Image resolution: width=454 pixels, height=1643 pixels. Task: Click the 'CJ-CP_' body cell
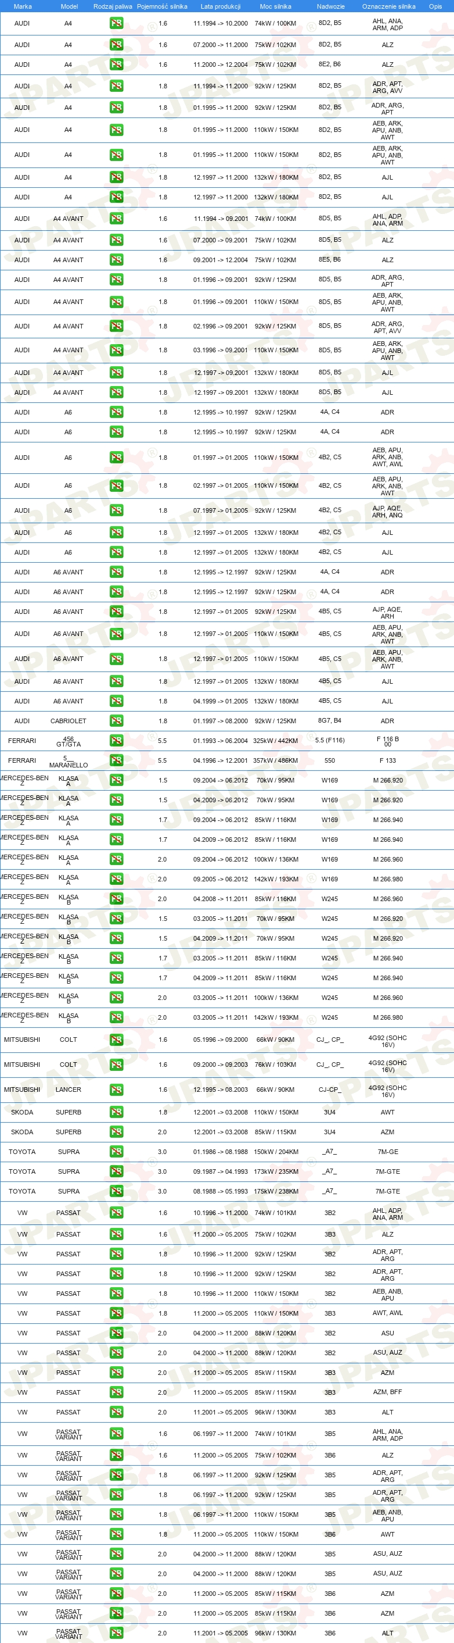click(x=330, y=1090)
